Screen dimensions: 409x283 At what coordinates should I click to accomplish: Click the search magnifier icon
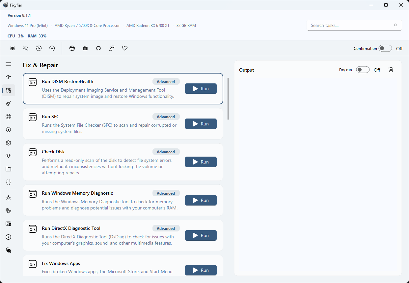pyautogui.click(x=395, y=25)
